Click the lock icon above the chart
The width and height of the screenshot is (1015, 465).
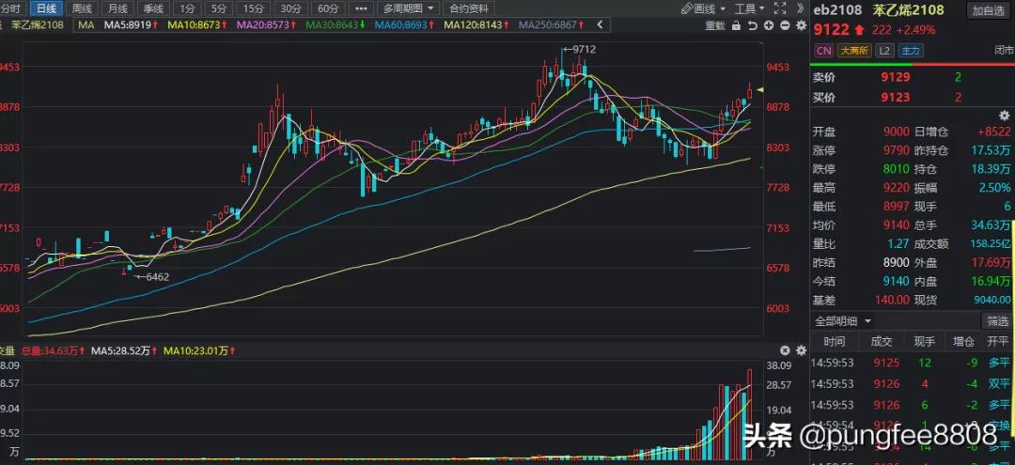tap(738, 25)
